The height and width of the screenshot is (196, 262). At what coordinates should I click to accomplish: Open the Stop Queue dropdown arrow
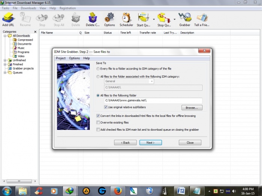[174, 19]
